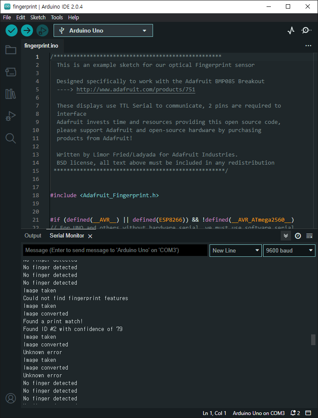This screenshot has height=418, width=318.
Task: Toggle timestamp clock in Serial Monitor
Action: [x=298, y=236]
